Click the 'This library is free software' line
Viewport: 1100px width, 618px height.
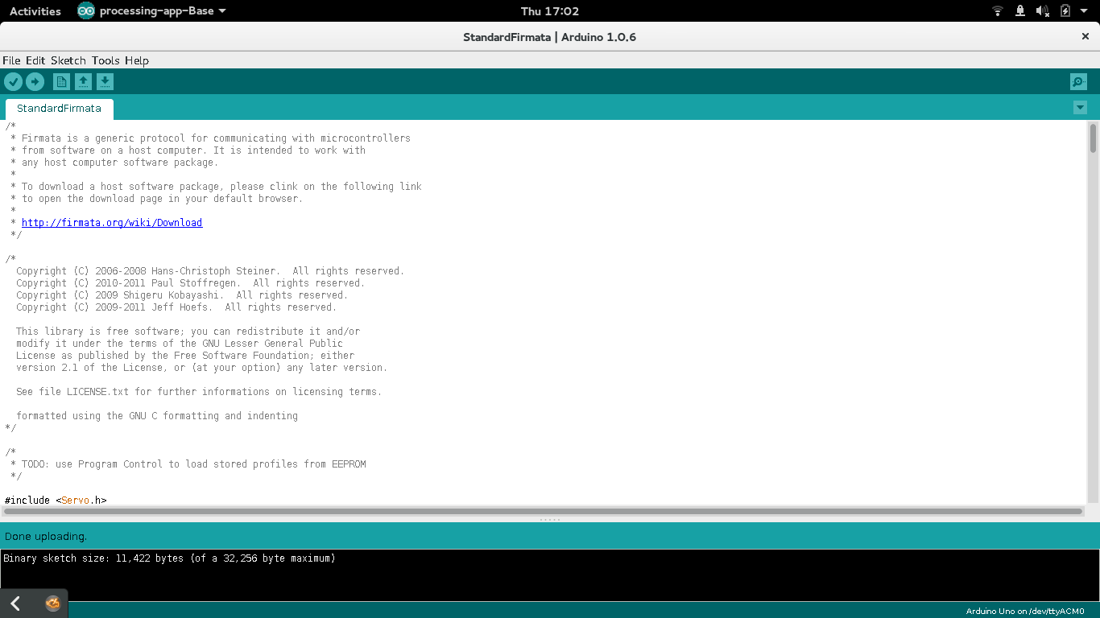(188, 332)
